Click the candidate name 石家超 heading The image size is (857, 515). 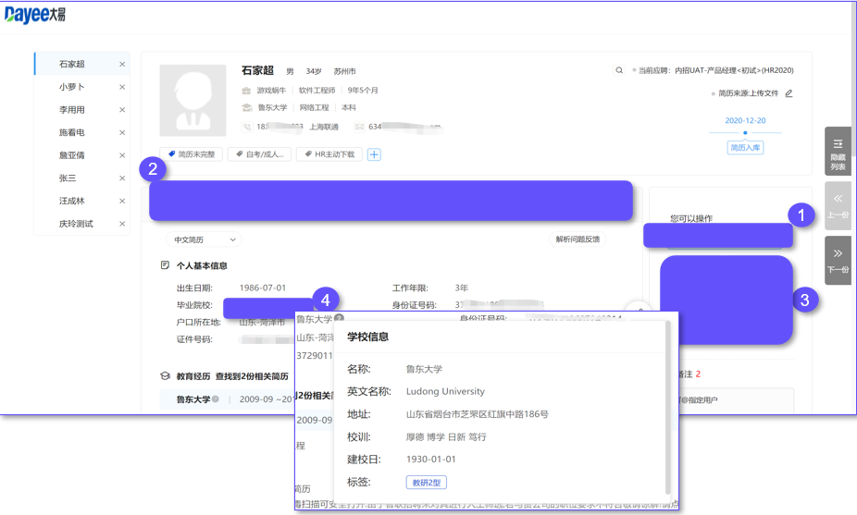[x=257, y=70]
